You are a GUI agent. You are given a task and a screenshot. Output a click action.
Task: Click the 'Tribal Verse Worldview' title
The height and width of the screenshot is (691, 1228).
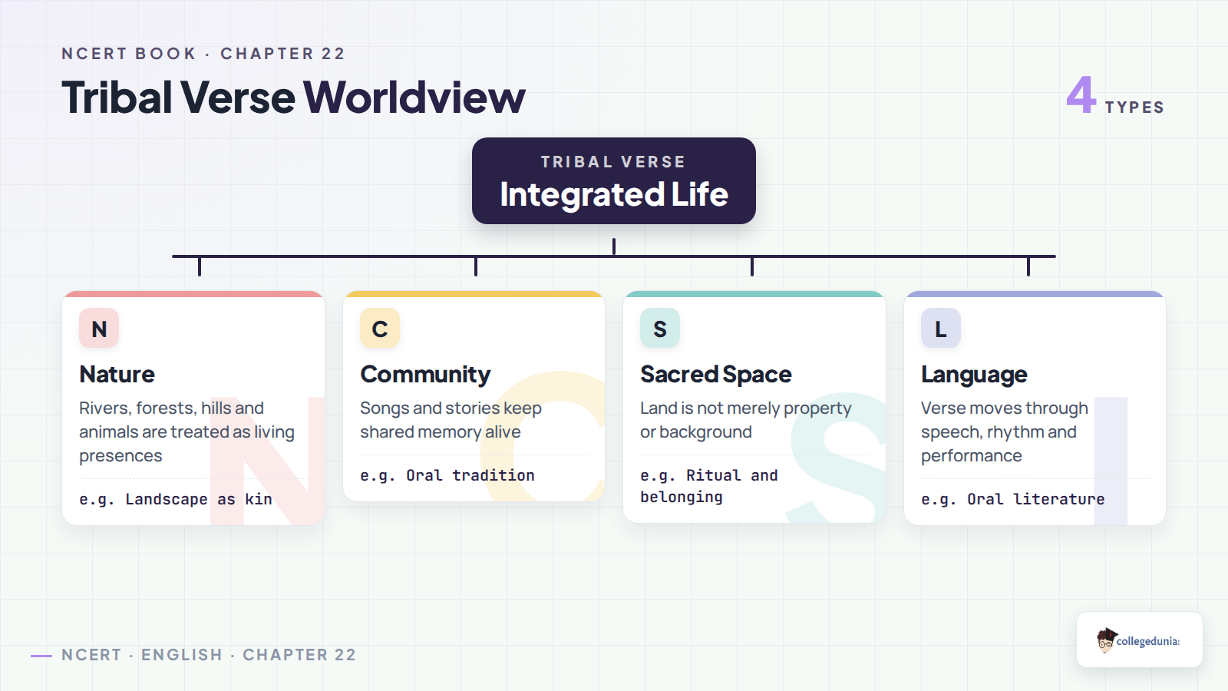[x=293, y=98]
